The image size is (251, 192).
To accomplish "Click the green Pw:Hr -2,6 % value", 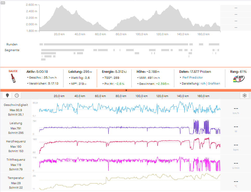I will [x=120, y=84].
